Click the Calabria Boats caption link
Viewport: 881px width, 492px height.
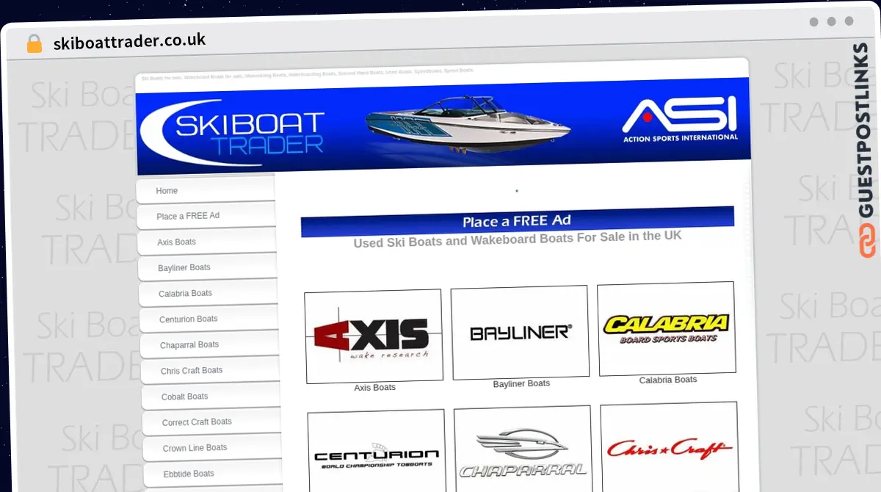pos(668,380)
